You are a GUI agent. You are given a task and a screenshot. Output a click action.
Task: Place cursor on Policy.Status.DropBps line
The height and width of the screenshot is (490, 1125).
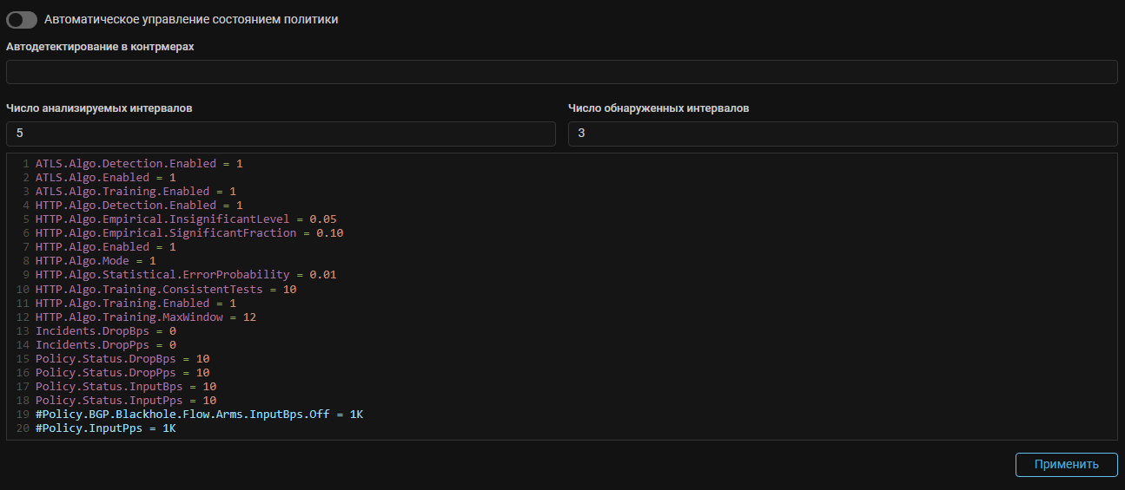pos(122,359)
